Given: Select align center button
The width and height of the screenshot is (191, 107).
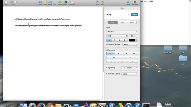Looking at the screenshot, I should (118, 53).
